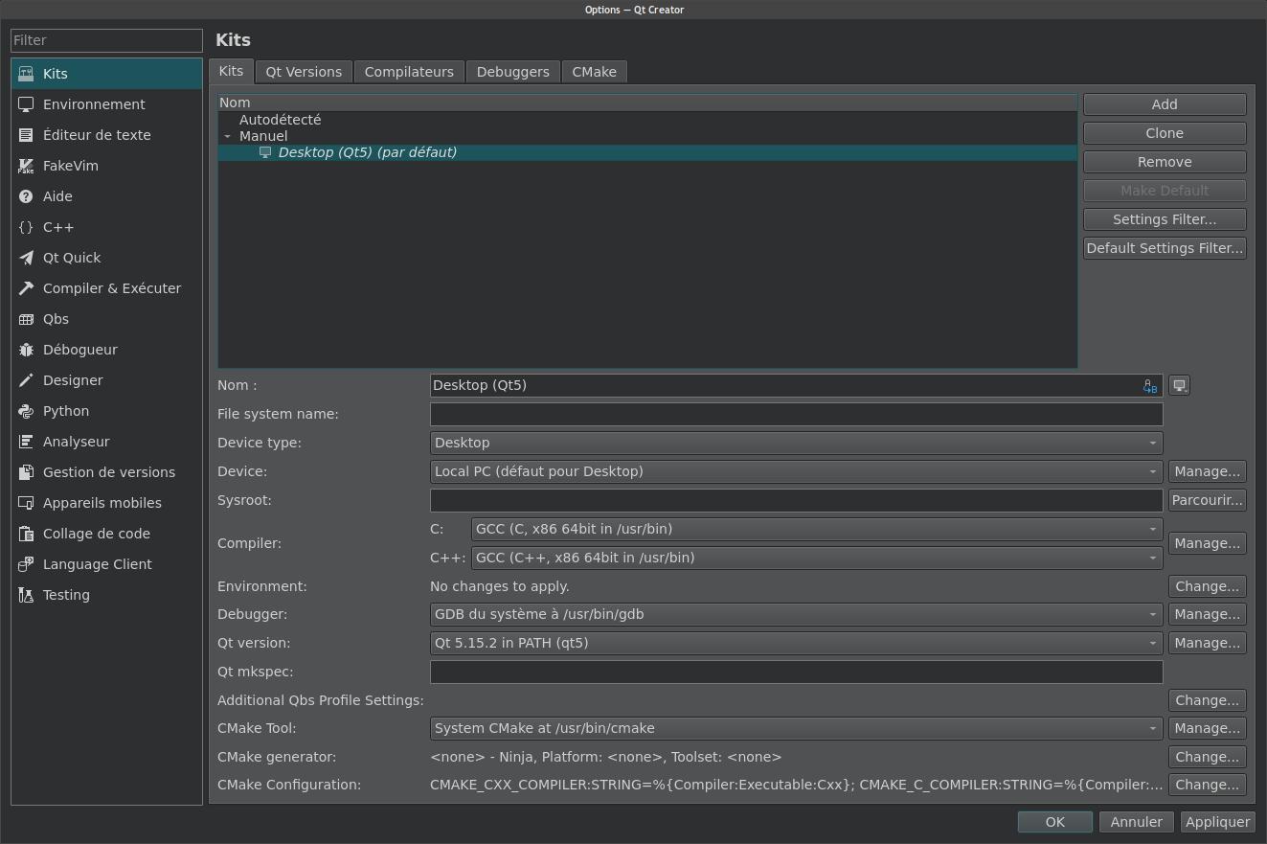Click the Appliquer button

pyautogui.click(x=1217, y=822)
